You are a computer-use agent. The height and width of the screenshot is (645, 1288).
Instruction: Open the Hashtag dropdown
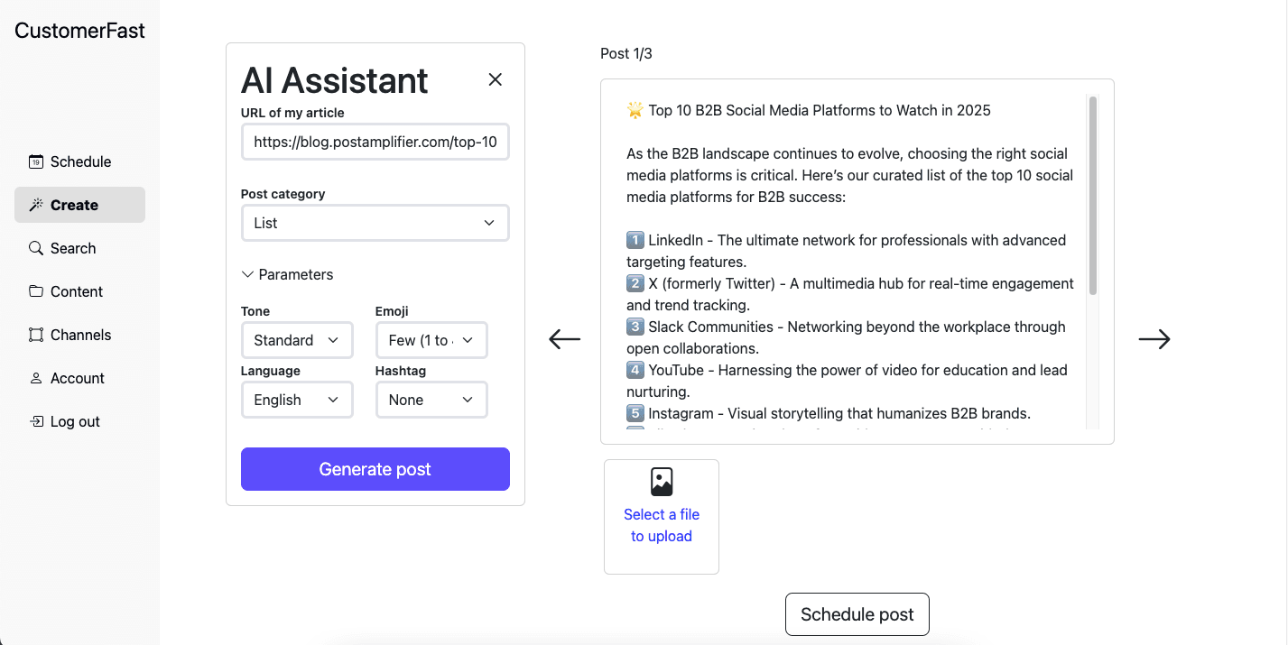(x=431, y=400)
